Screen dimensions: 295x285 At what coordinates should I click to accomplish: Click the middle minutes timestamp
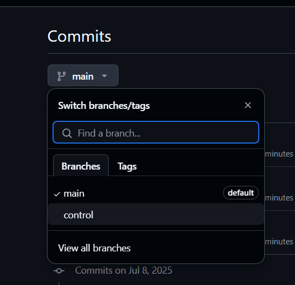[x=279, y=198]
